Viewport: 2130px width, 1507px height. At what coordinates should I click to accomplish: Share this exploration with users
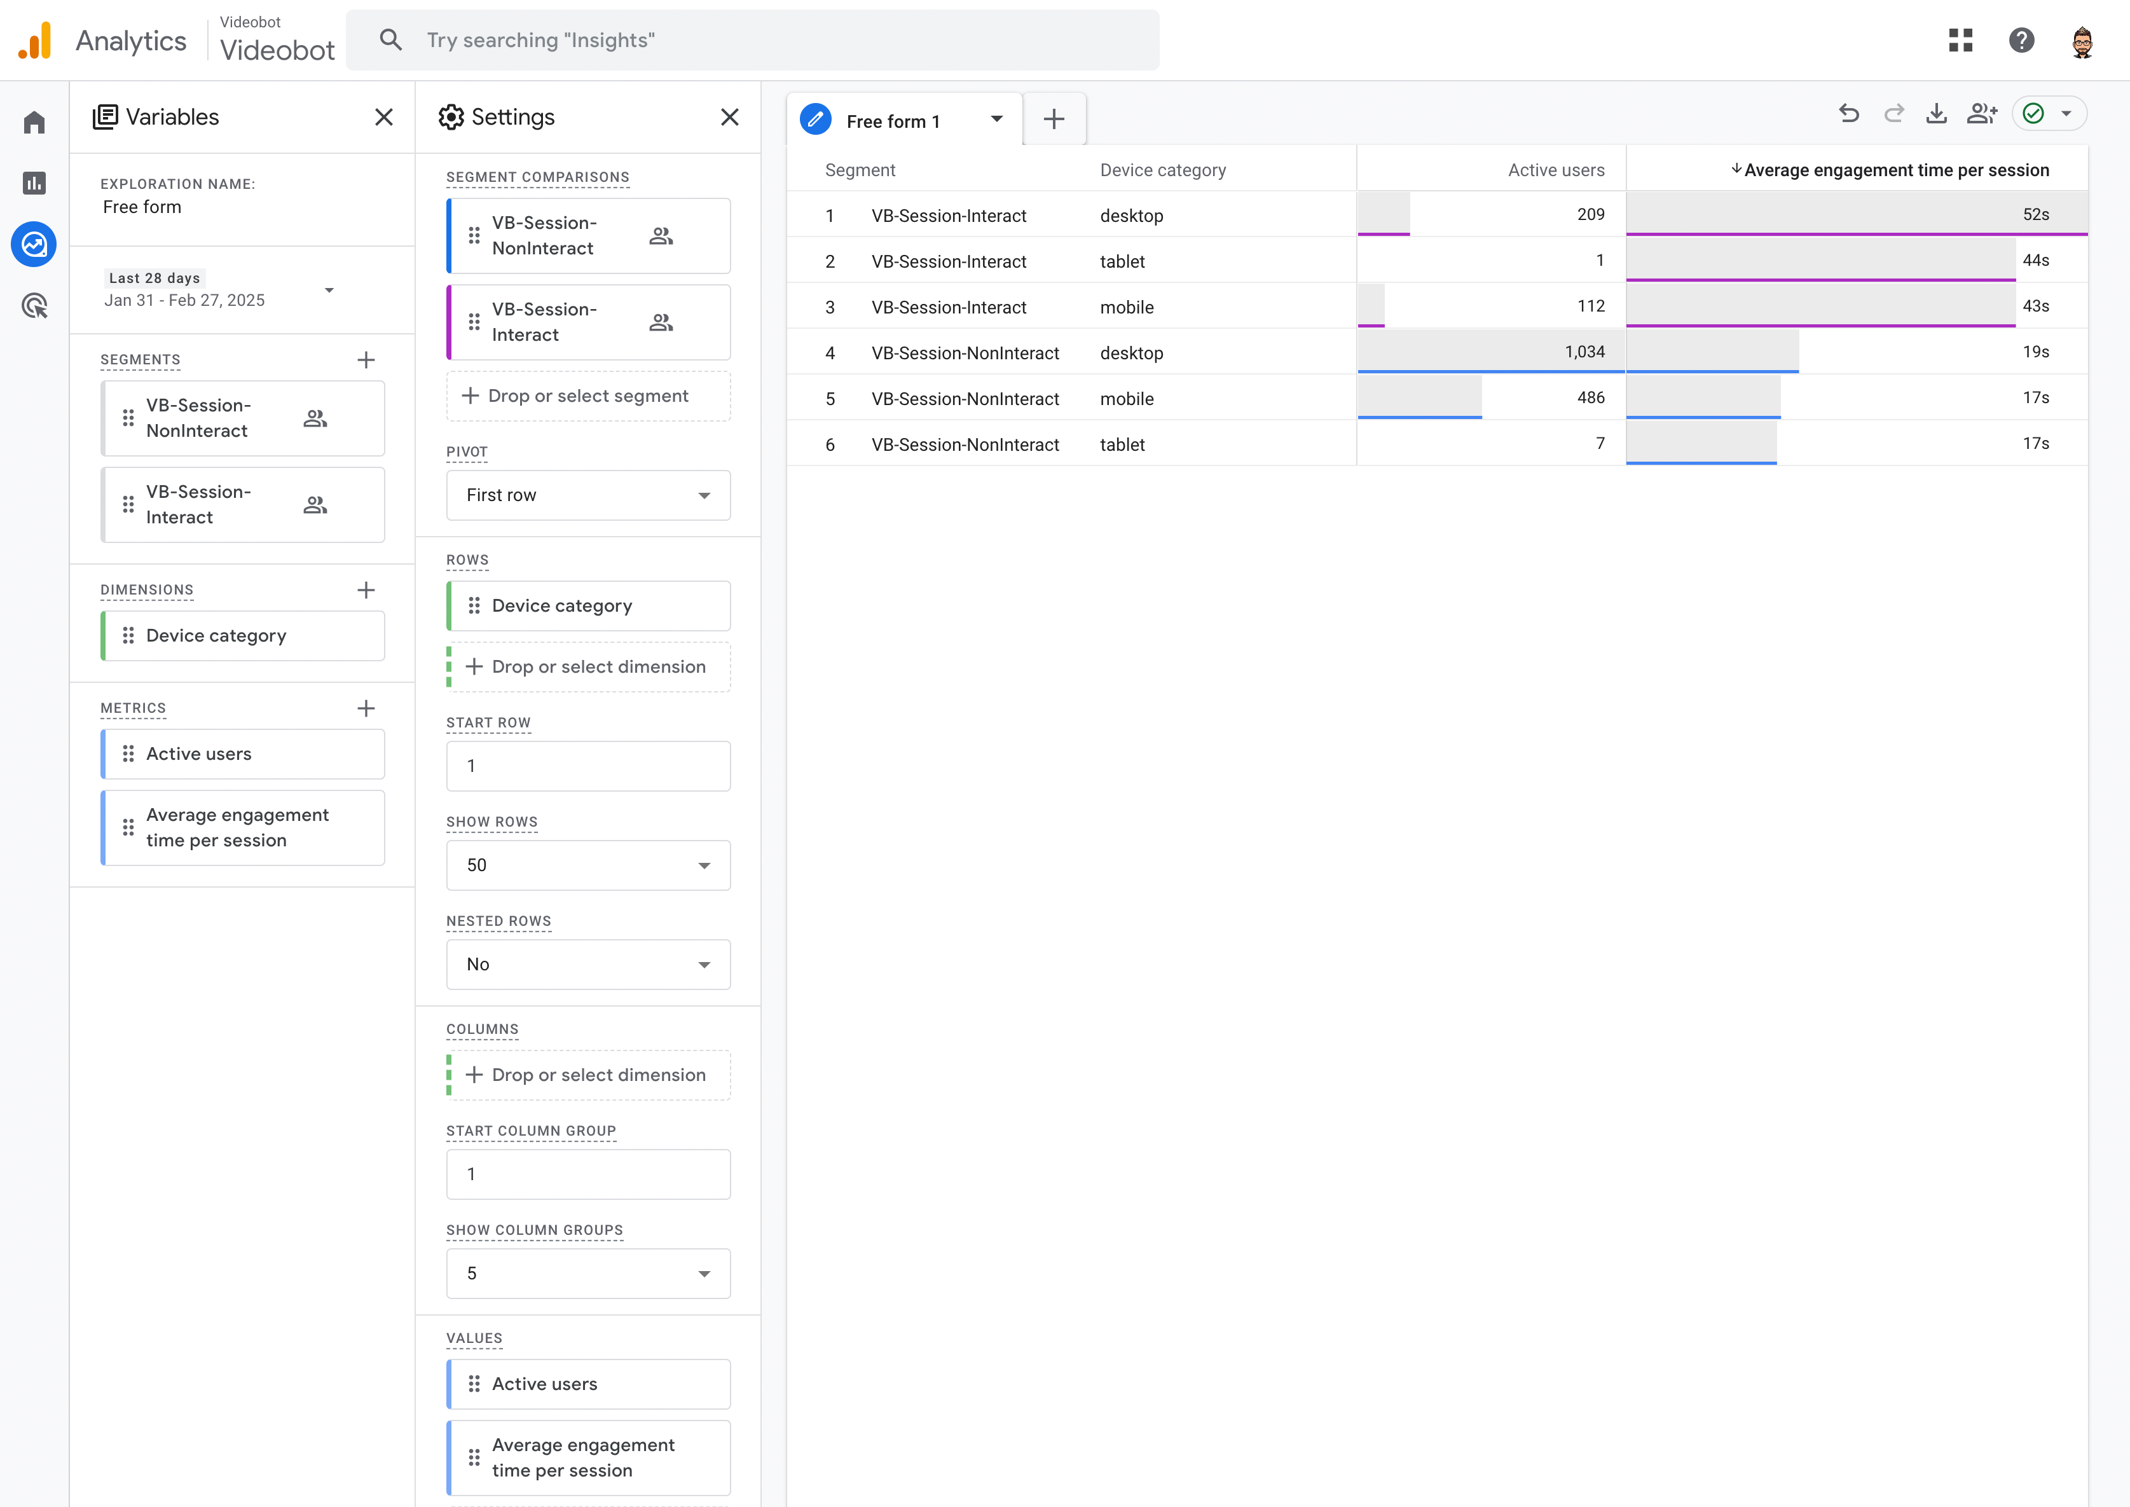pyautogui.click(x=1982, y=113)
